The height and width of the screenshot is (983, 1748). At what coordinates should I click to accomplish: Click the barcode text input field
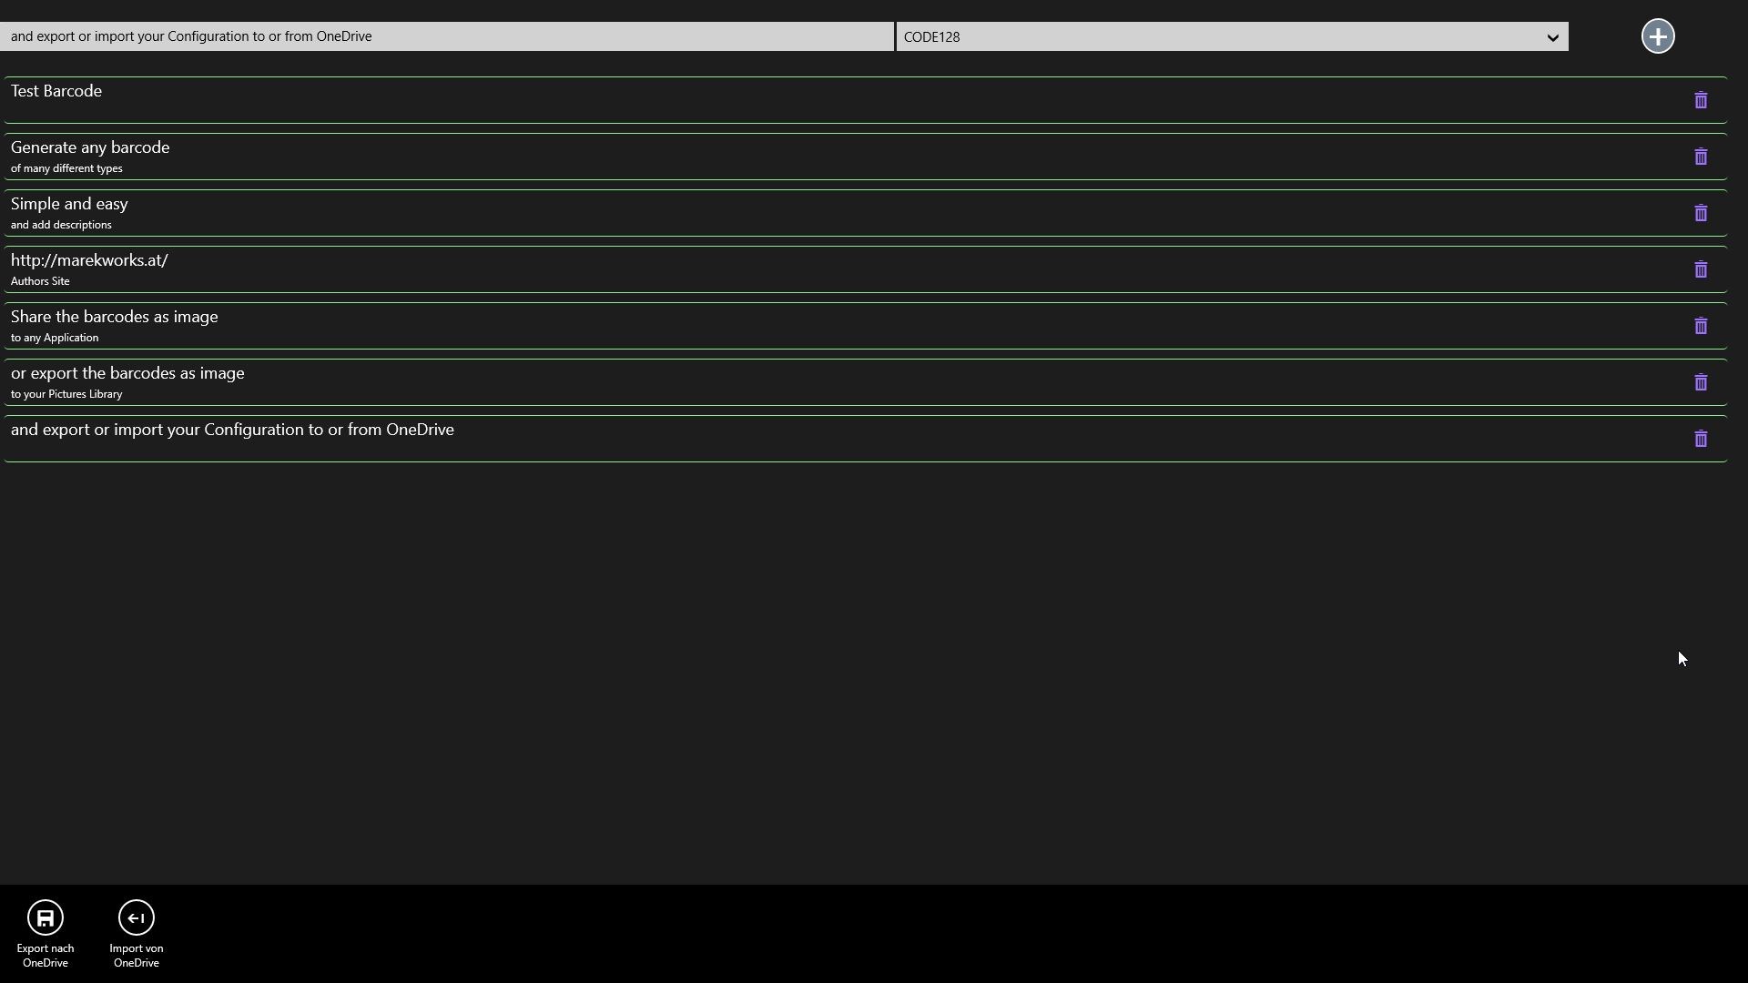tap(446, 36)
